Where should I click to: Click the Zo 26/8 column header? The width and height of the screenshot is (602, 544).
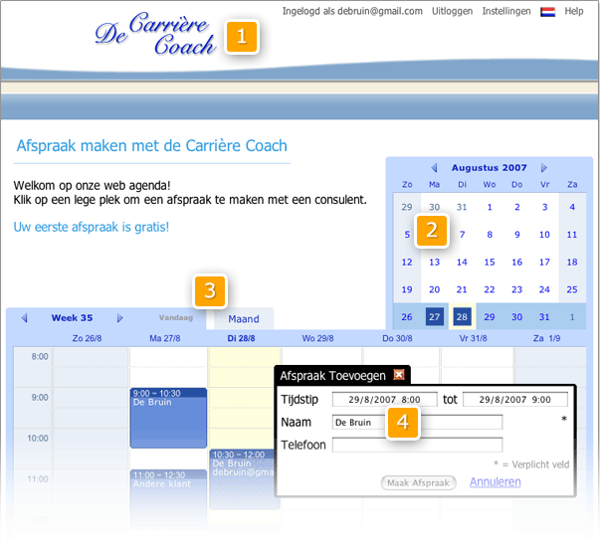(x=87, y=338)
